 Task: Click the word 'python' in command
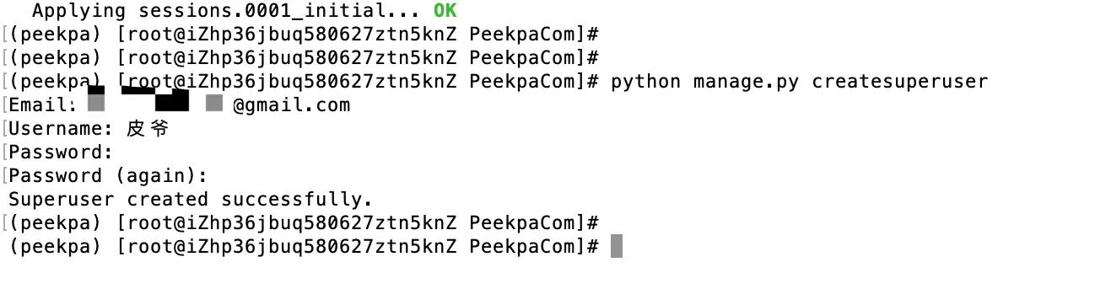pos(645,83)
